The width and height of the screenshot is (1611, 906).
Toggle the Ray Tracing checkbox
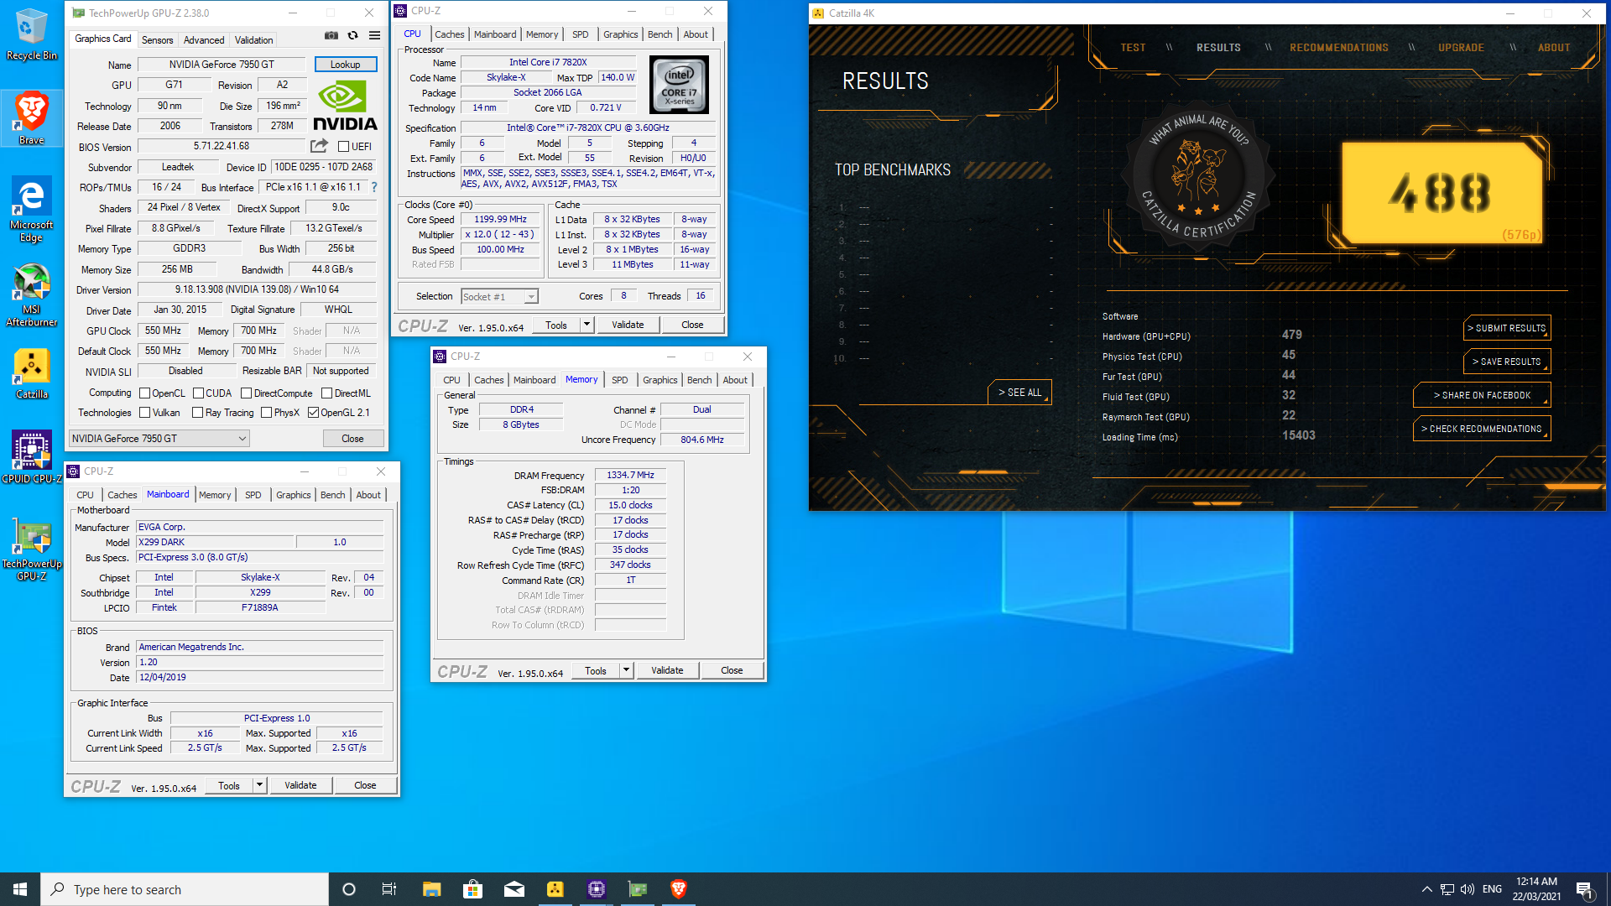click(197, 413)
